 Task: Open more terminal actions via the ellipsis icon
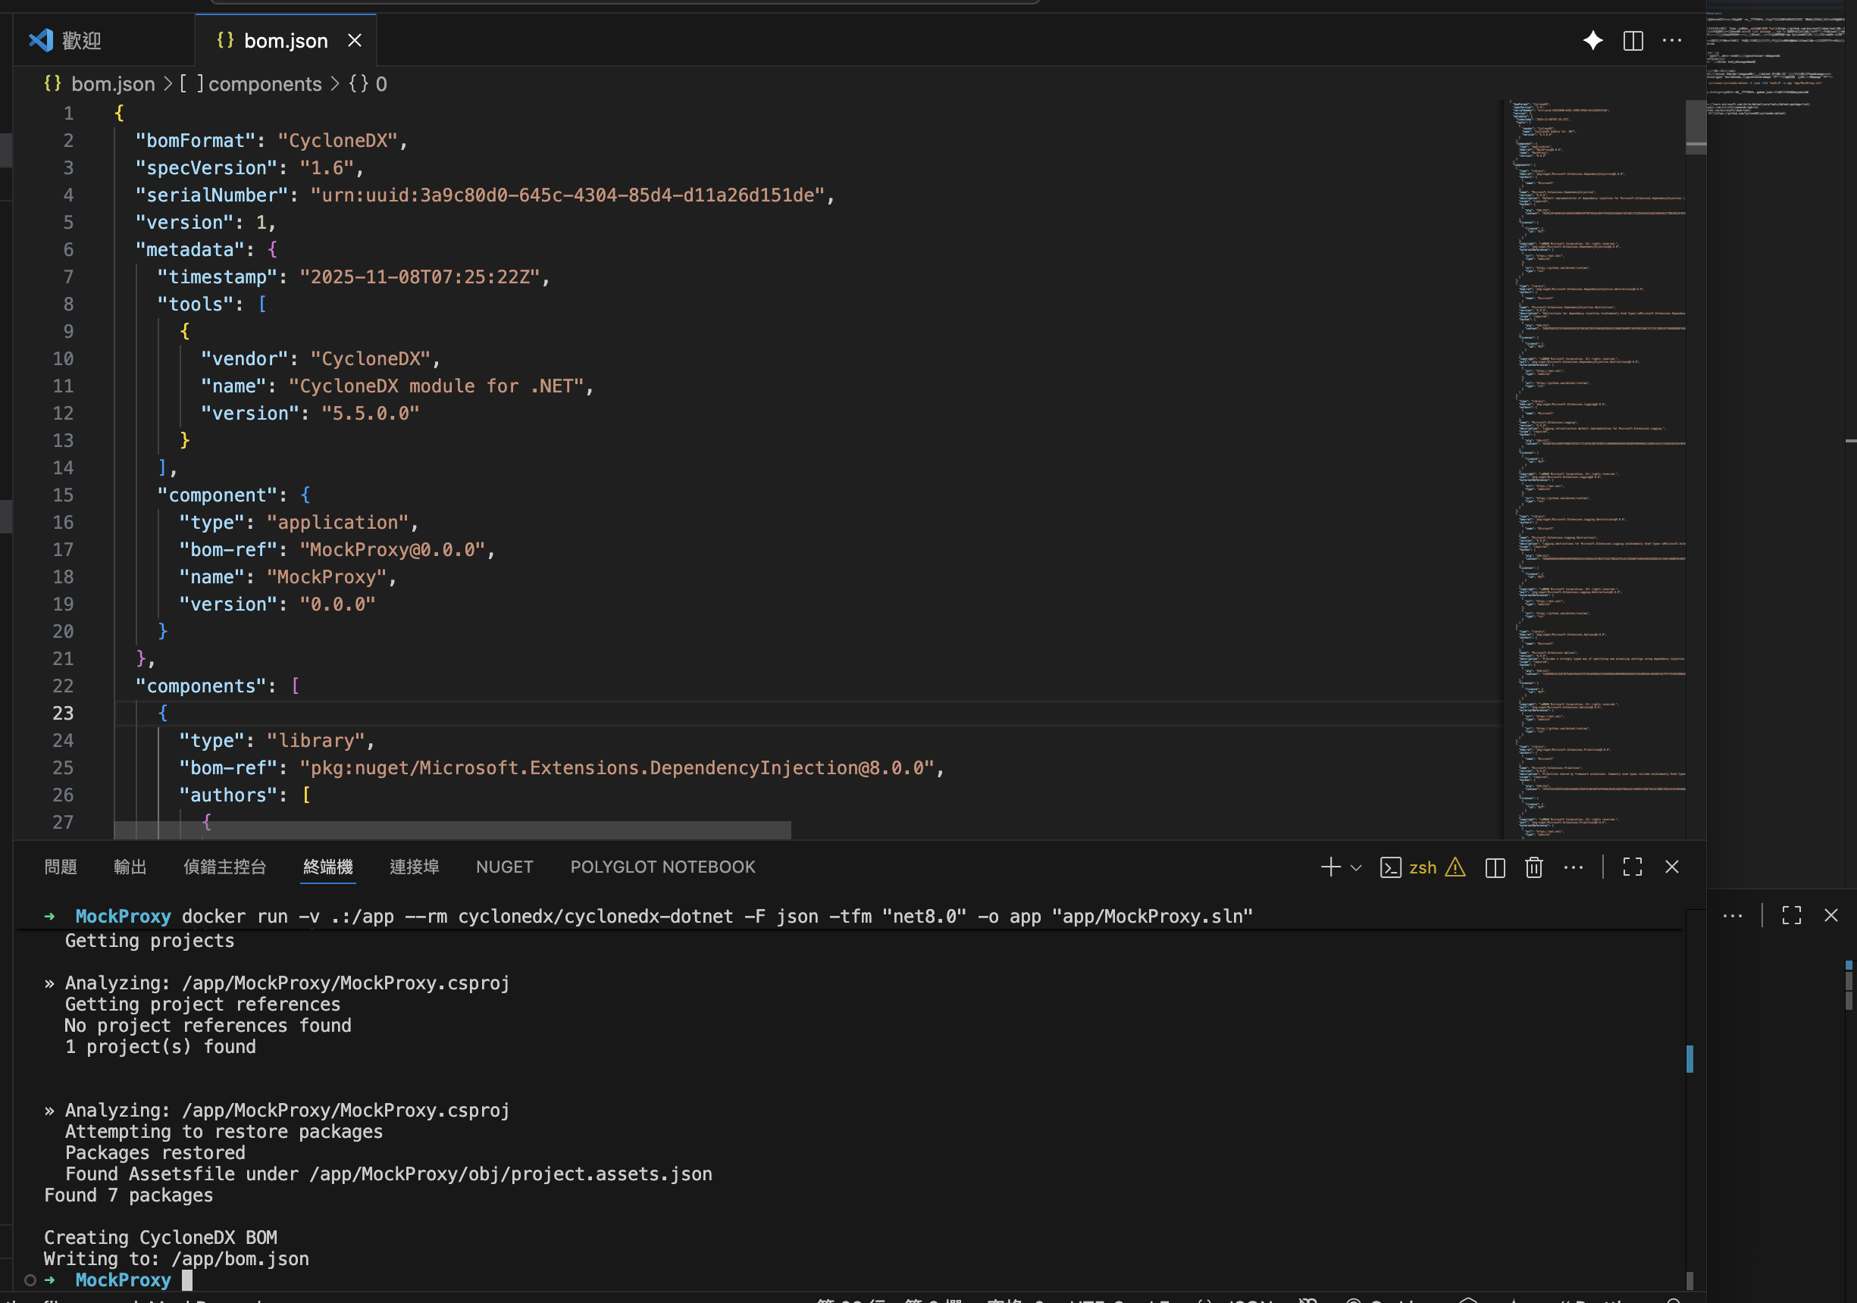coord(1573,867)
